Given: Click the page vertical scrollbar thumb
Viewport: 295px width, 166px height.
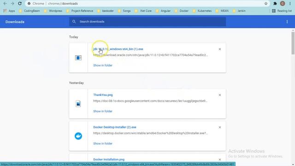Looking at the screenshot, I should coord(293,43).
